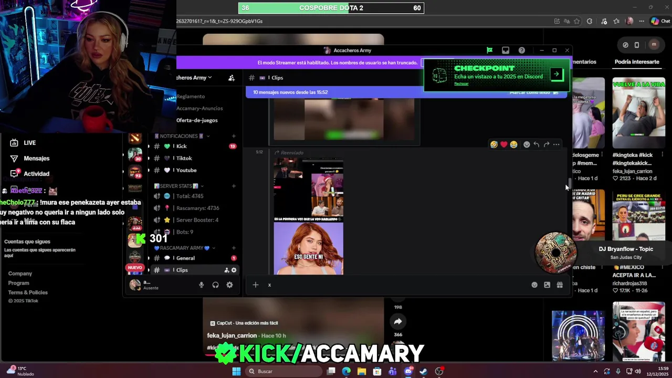Screen dimensions: 672x378
Task: Open the Discord inbox icon
Action: point(506,50)
